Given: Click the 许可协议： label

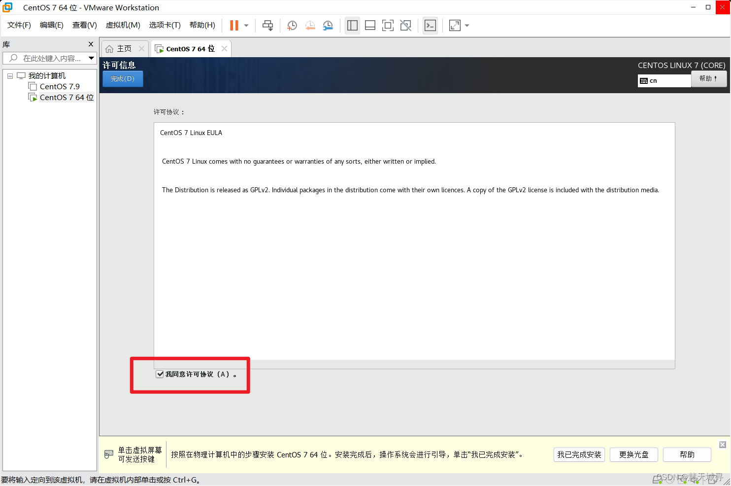Looking at the screenshot, I should coord(169,112).
